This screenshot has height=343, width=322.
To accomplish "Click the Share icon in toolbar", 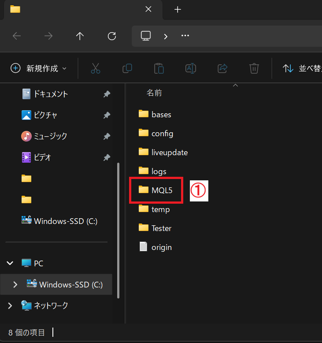I will [x=222, y=68].
